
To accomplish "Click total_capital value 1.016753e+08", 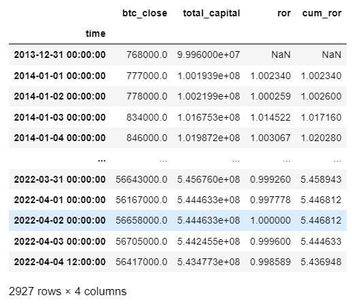I will click(208, 117).
